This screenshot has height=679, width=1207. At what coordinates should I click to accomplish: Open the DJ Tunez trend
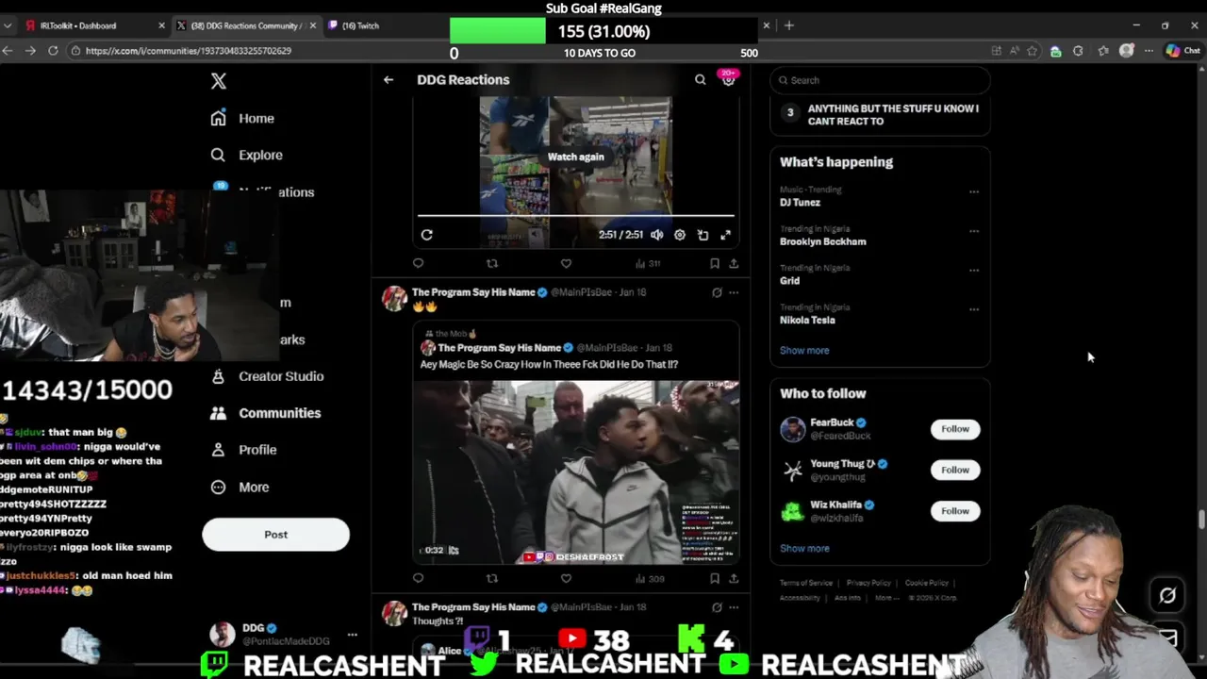[800, 202]
